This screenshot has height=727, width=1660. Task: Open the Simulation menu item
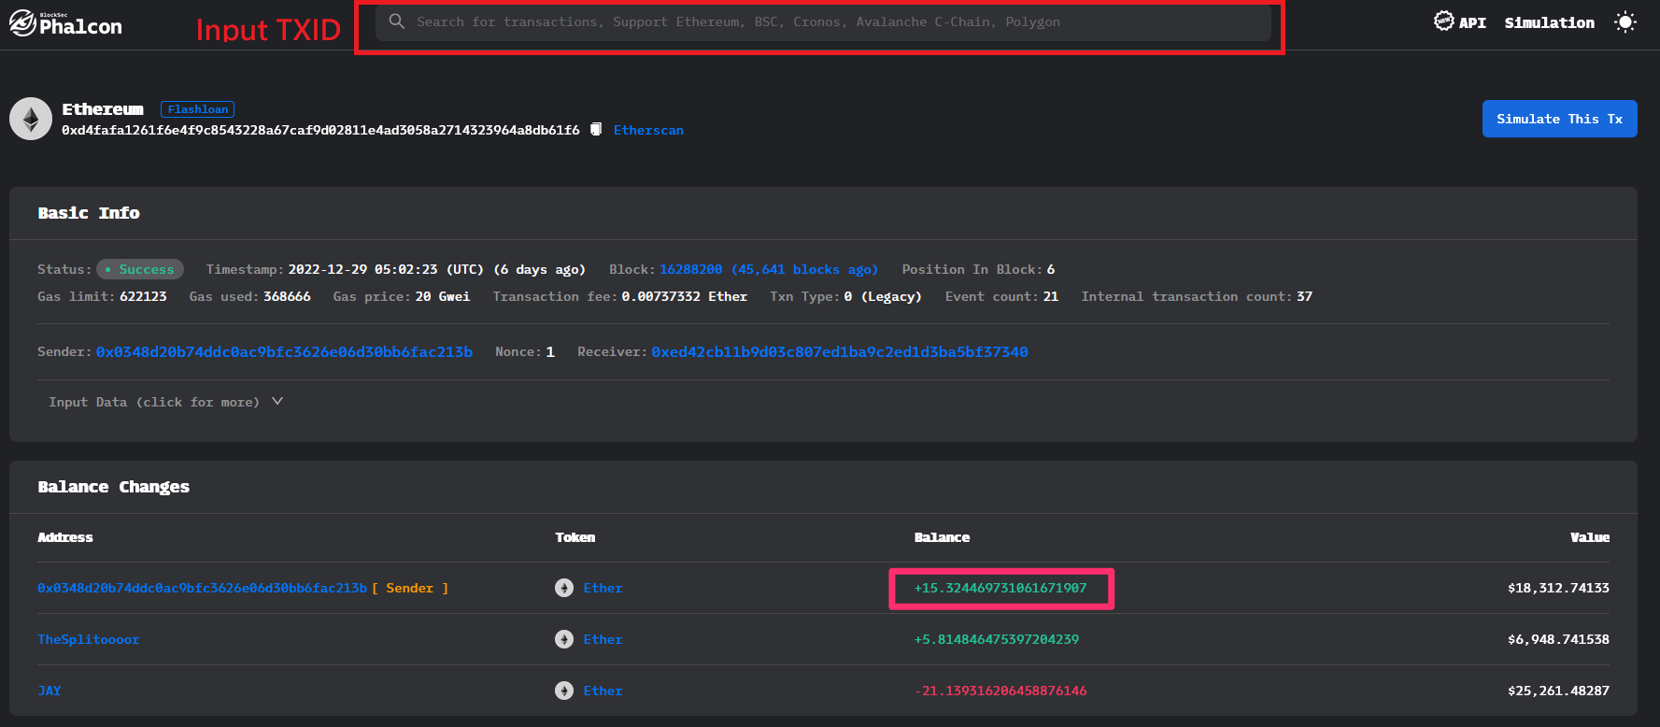pos(1550,22)
